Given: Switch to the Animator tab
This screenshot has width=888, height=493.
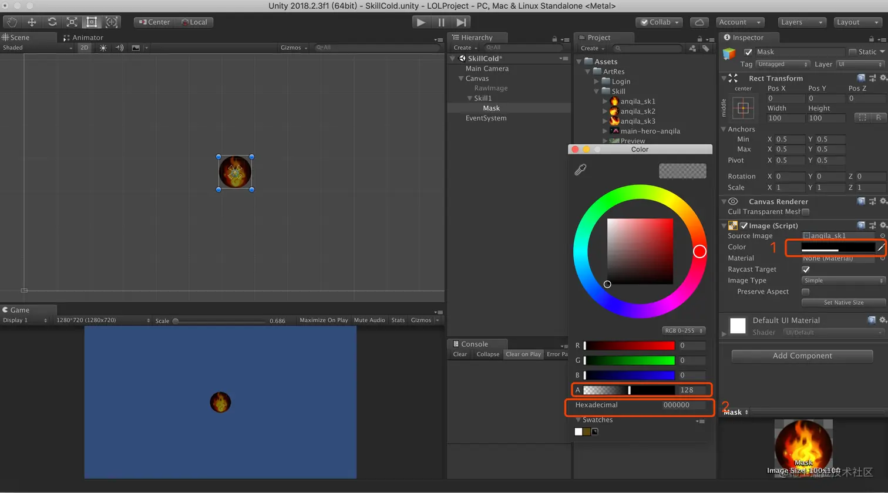Looking at the screenshot, I should coord(83,38).
